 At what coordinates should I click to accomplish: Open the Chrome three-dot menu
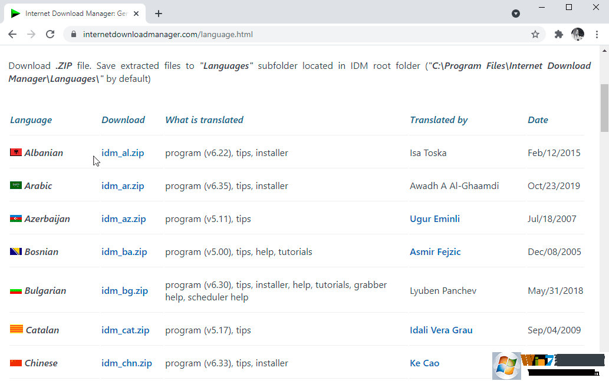597,34
